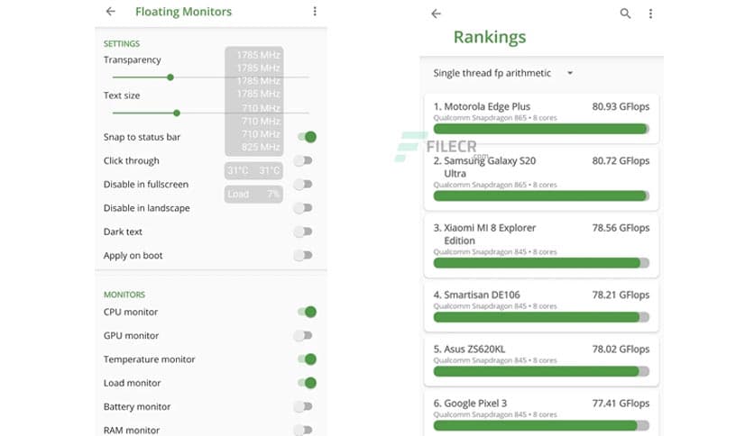Click the Text size slider handle
This screenshot has height=436, width=754.
click(177, 113)
